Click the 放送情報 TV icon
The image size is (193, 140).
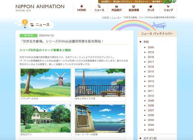133,6
